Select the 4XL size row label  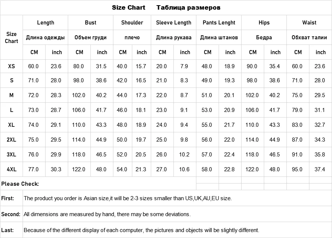click(11, 169)
